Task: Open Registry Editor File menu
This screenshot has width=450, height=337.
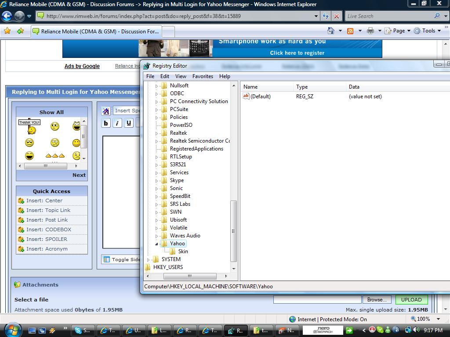Action: coord(150,76)
